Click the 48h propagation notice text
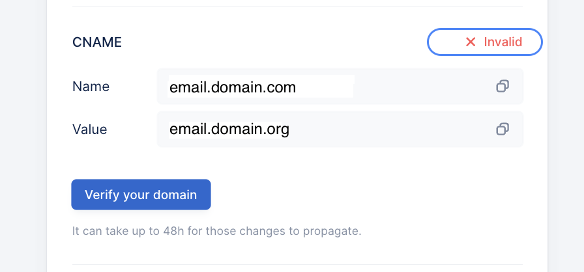This screenshot has height=272, width=584. pos(217,231)
